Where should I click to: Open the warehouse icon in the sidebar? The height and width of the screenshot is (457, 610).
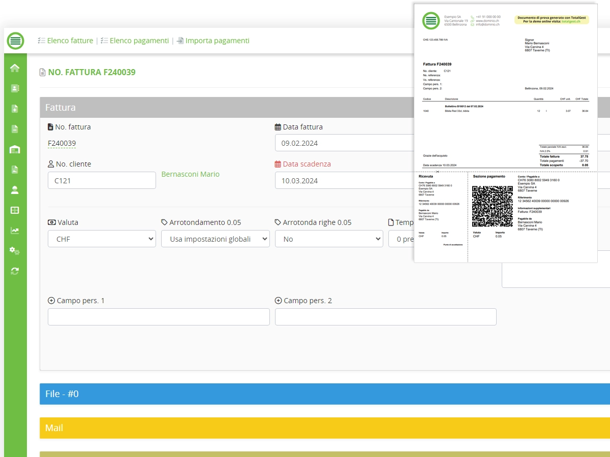(15, 149)
